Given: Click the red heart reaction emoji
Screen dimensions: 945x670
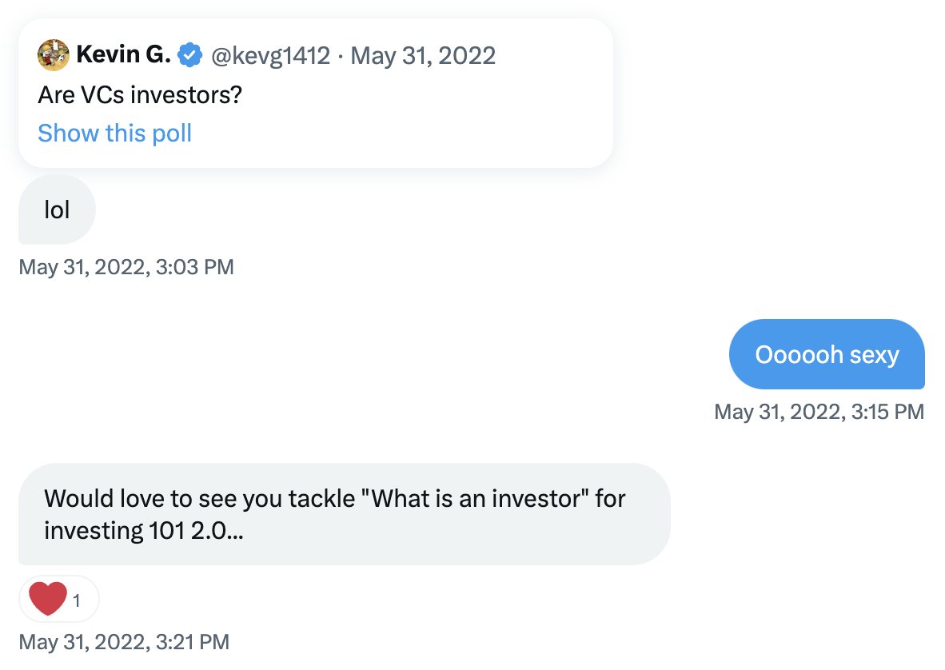Looking at the screenshot, I should coord(47,599).
